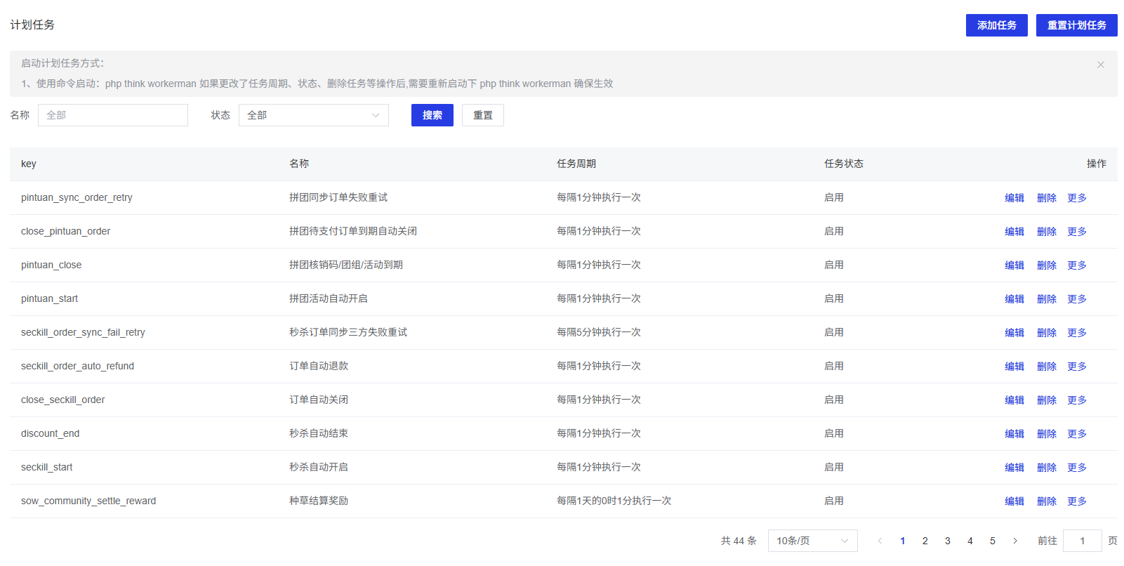Viewport: 1124px width, 566px height.
Task: Go to next page arrow
Action: tap(1014, 541)
